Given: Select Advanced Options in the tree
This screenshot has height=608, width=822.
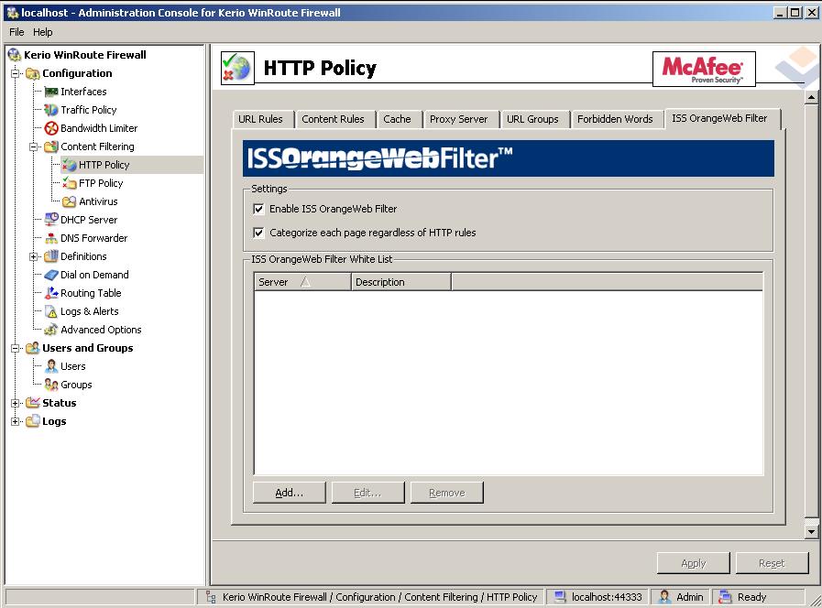Looking at the screenshot, I should [x=101, y=330].
